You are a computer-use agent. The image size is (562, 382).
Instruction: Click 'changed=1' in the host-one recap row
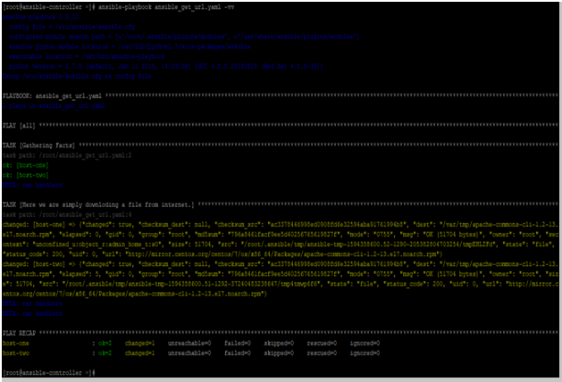pyautogui.click(x=139, y=344)
